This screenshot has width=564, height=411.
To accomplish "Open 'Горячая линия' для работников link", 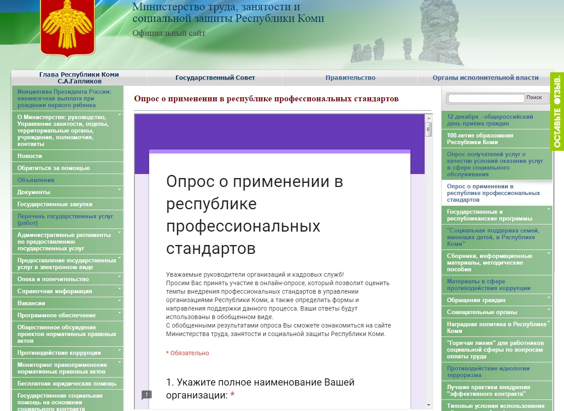I will point(497,350).
